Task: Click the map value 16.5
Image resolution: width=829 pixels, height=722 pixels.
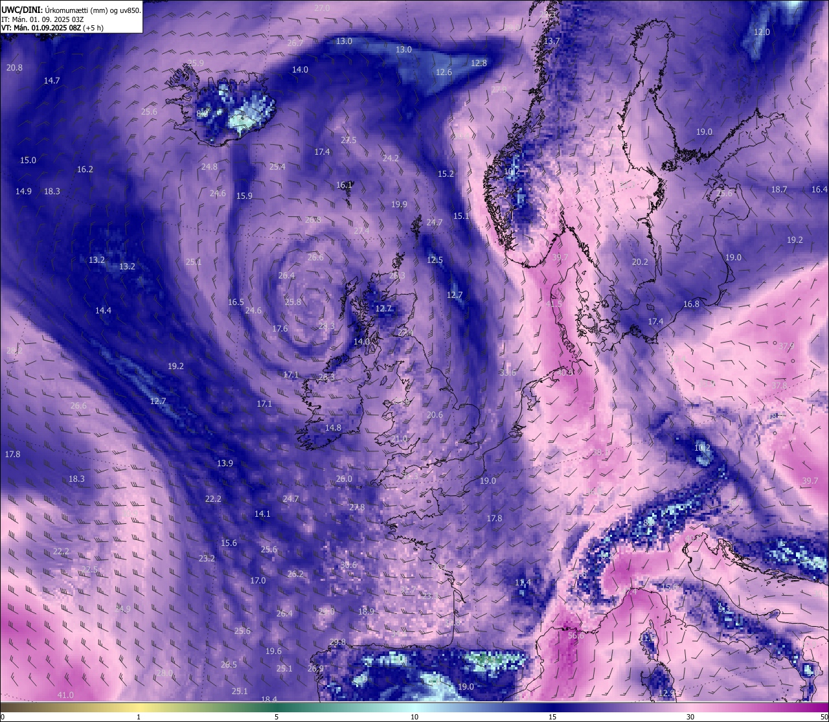Action: click(236, 302)
